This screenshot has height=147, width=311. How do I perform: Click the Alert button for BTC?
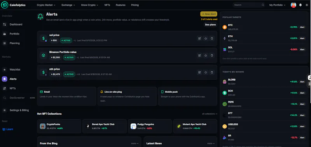click(x=302, y=27)
